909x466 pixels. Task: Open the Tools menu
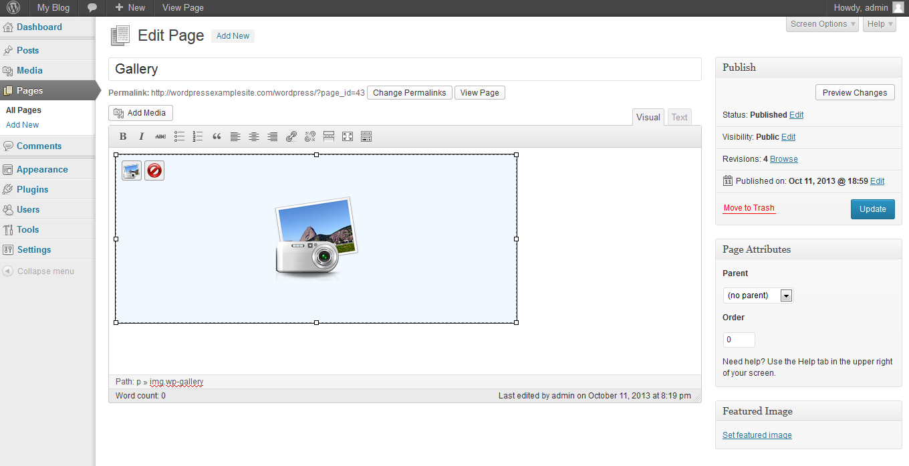[47, 229]
